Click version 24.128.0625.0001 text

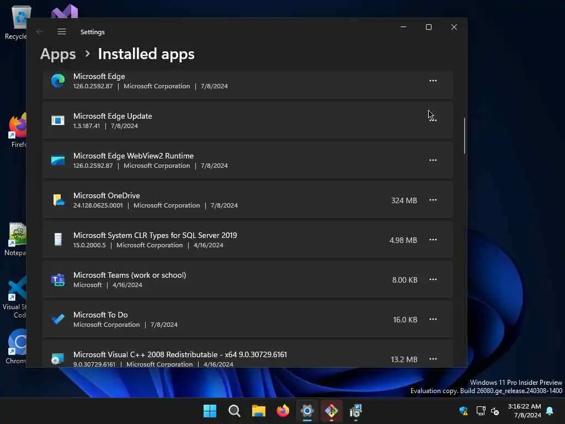(x=98, y=205)
